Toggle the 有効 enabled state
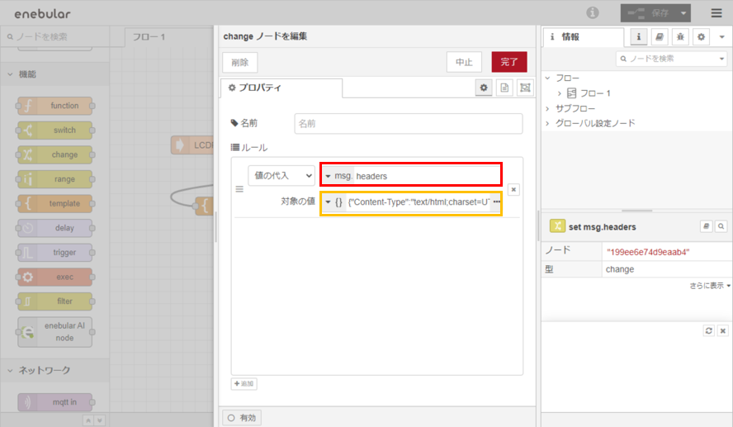The width and height of the screenshot is (733, 427). (x=242, y=418)
